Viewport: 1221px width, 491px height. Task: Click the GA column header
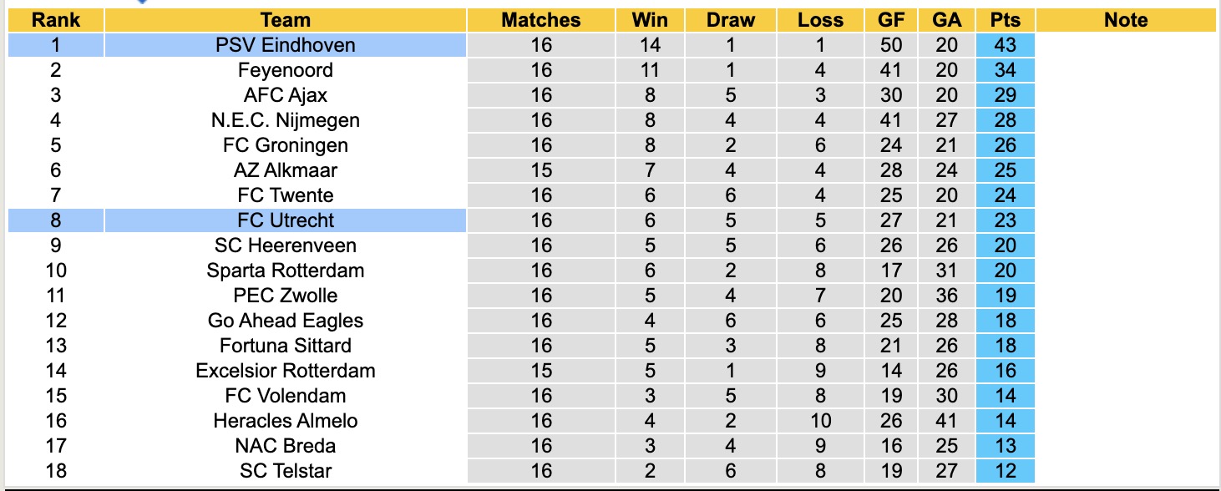coord(945,20)
